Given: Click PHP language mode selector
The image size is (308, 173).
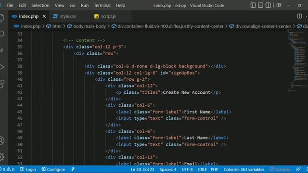Looking at the screenshot, I should coord(215,170).
